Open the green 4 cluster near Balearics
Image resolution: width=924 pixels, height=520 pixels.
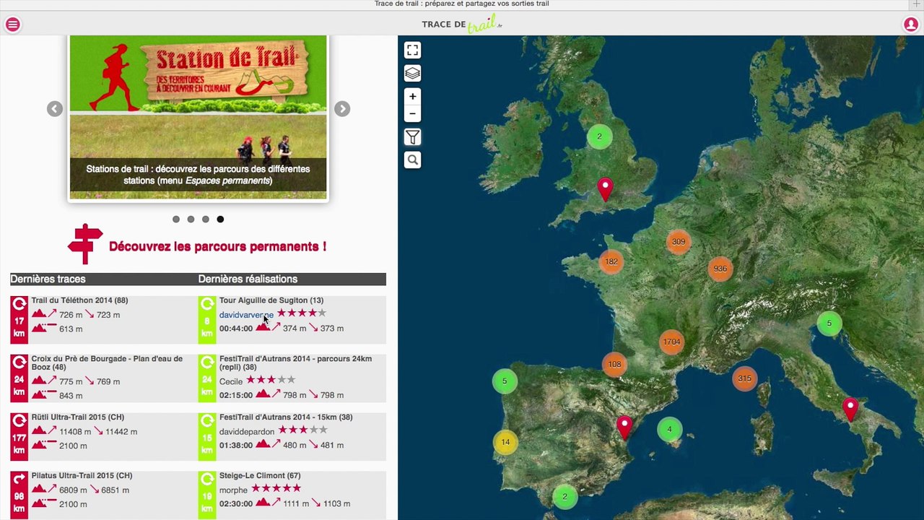pyautogui.click(x=669, y=429)
